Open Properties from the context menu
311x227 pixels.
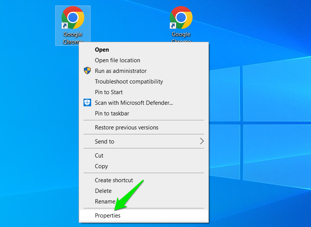(107, 215)
